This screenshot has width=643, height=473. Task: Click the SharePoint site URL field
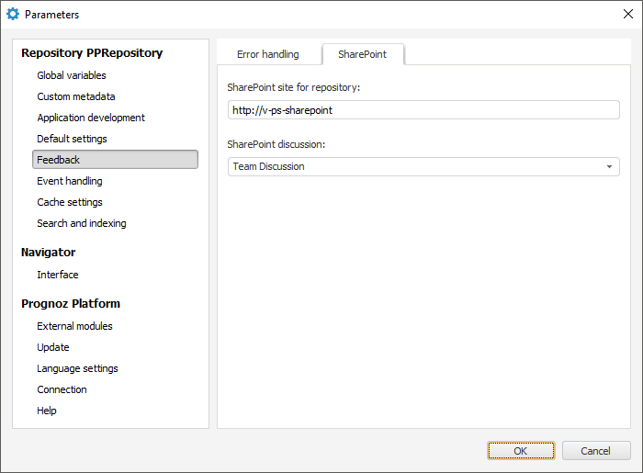coord(423,110)
